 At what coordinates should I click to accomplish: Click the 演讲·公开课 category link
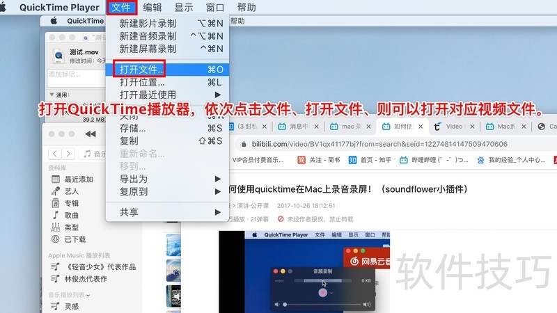[x=253, y=205]
